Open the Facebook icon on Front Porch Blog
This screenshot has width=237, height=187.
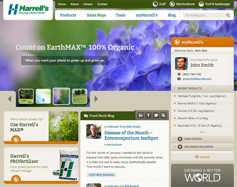tap(148, 115)
